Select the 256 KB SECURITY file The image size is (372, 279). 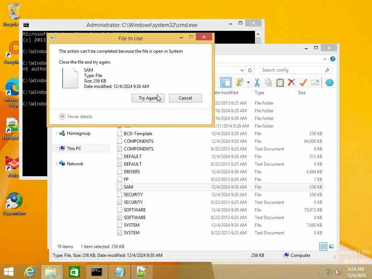click(x=220, y=195)
